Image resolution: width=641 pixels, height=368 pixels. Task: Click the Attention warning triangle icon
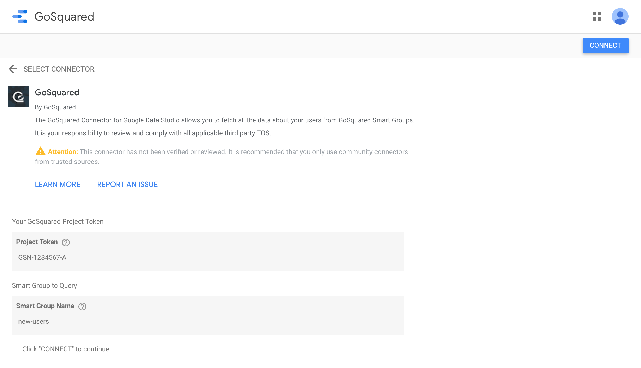40,151
